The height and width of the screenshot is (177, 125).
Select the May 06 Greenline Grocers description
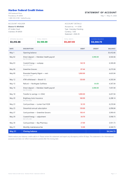(x=30, y=69)
